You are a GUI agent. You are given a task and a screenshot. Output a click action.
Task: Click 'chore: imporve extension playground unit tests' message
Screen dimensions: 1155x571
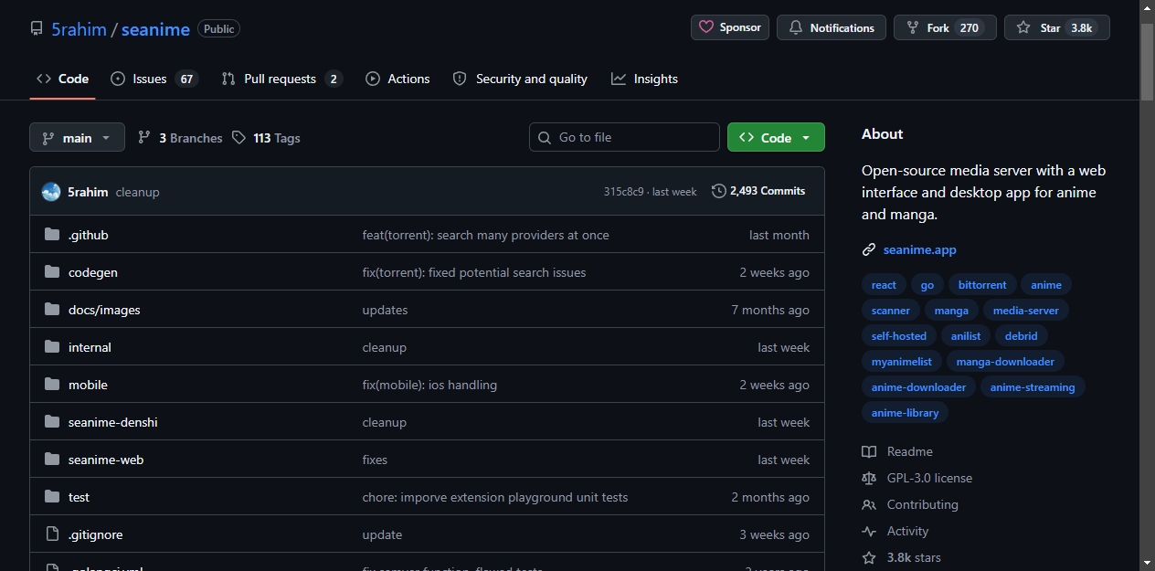click(x=495, y=497)
